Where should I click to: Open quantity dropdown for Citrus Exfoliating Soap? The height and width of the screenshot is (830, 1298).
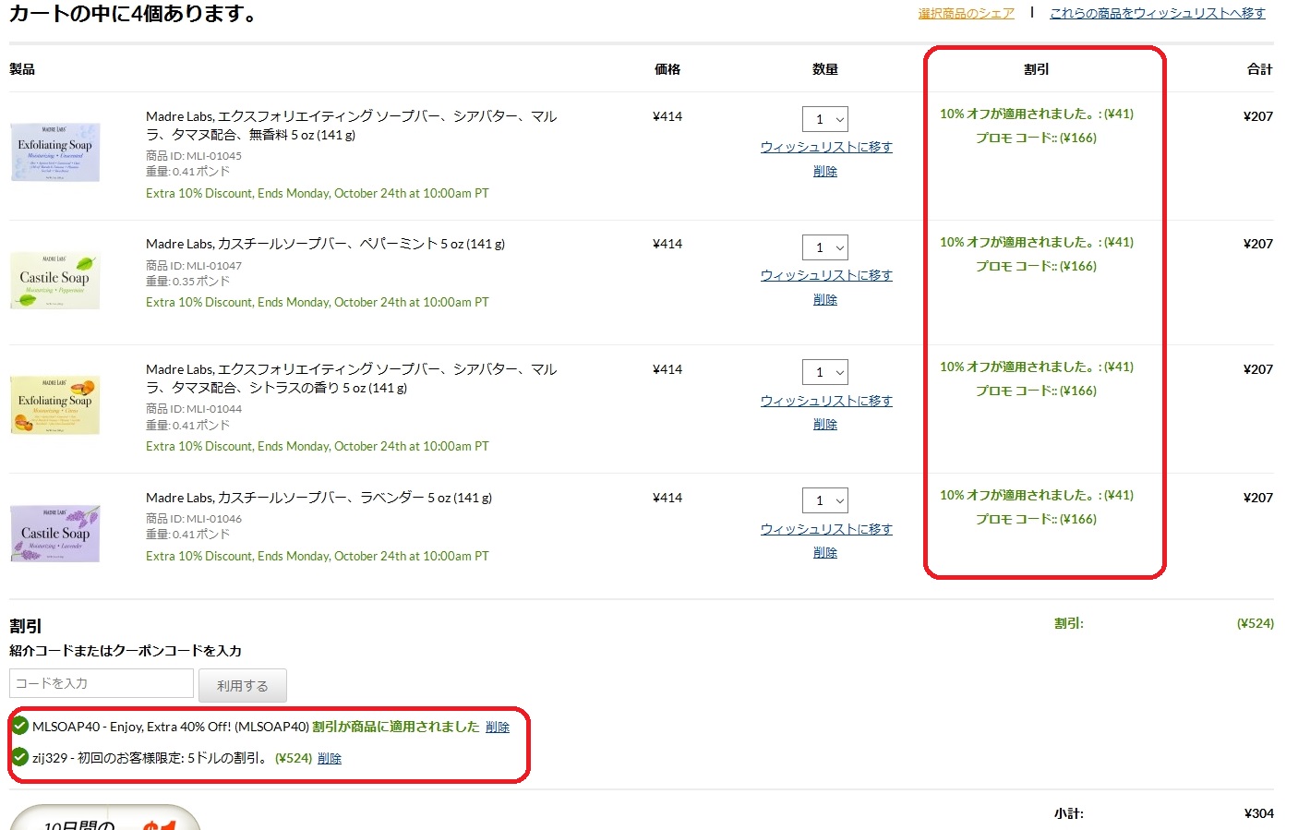pyautogui.click(x=825, y=372)
